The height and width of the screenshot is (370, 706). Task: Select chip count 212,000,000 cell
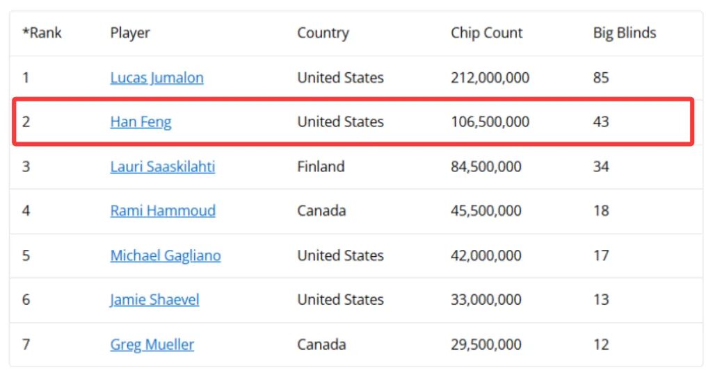coord(490,78)
